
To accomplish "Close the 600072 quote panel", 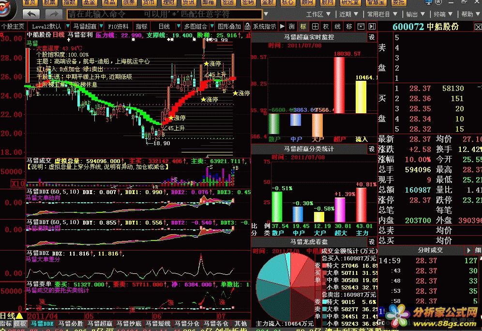I will (478, 27).
